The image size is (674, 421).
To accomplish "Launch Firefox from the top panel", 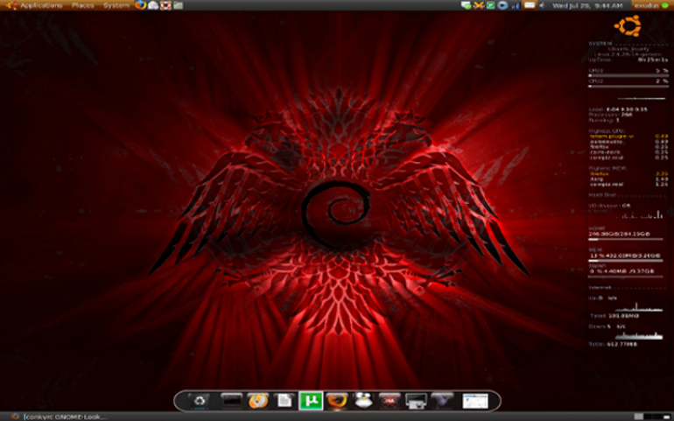I will tap(140, 5).
